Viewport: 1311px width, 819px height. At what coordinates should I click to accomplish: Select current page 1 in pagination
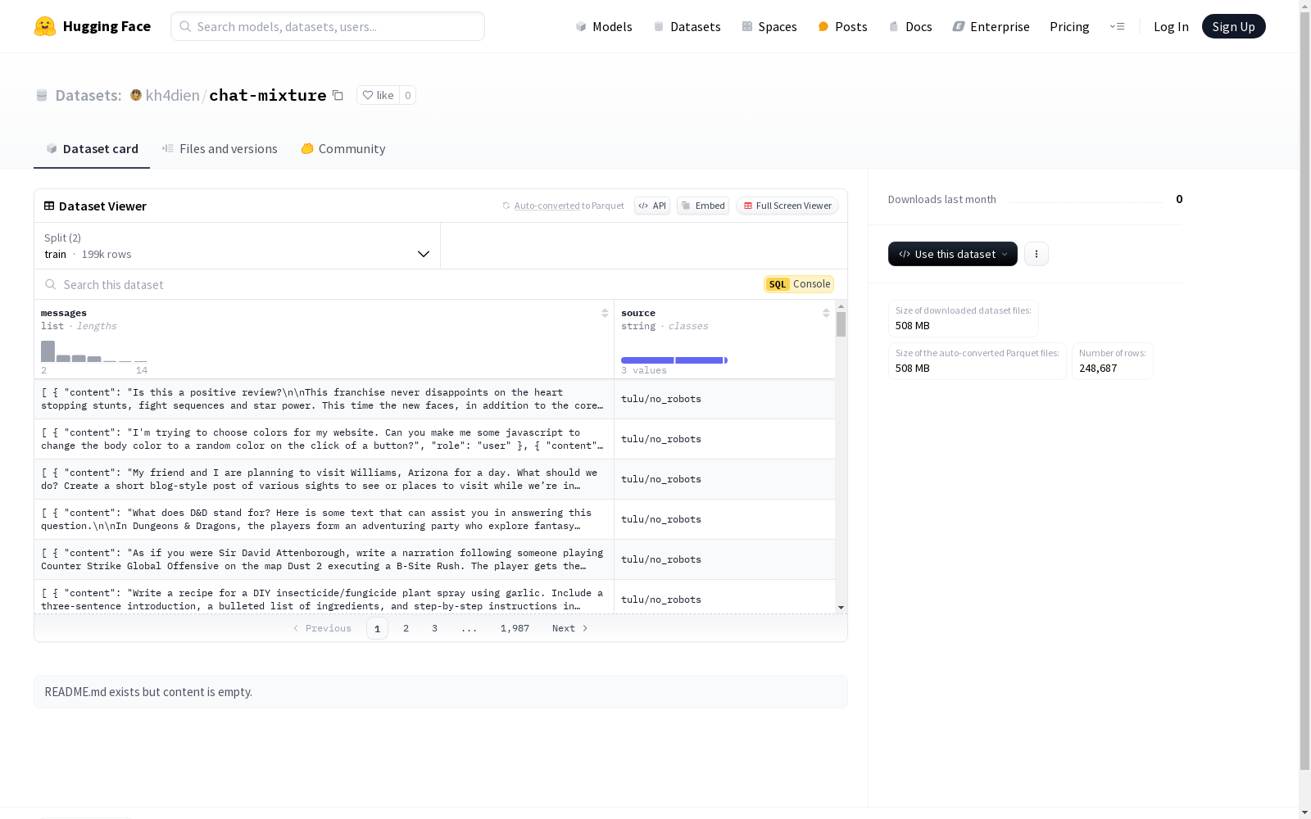tap(377, 628)
